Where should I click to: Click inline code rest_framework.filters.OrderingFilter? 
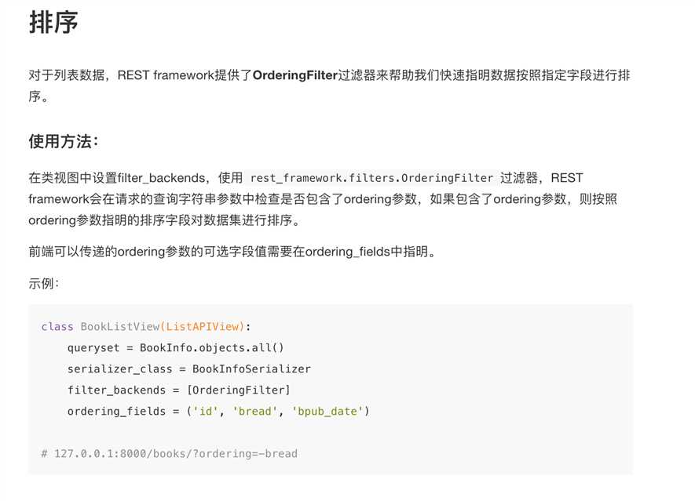(371, 178)
